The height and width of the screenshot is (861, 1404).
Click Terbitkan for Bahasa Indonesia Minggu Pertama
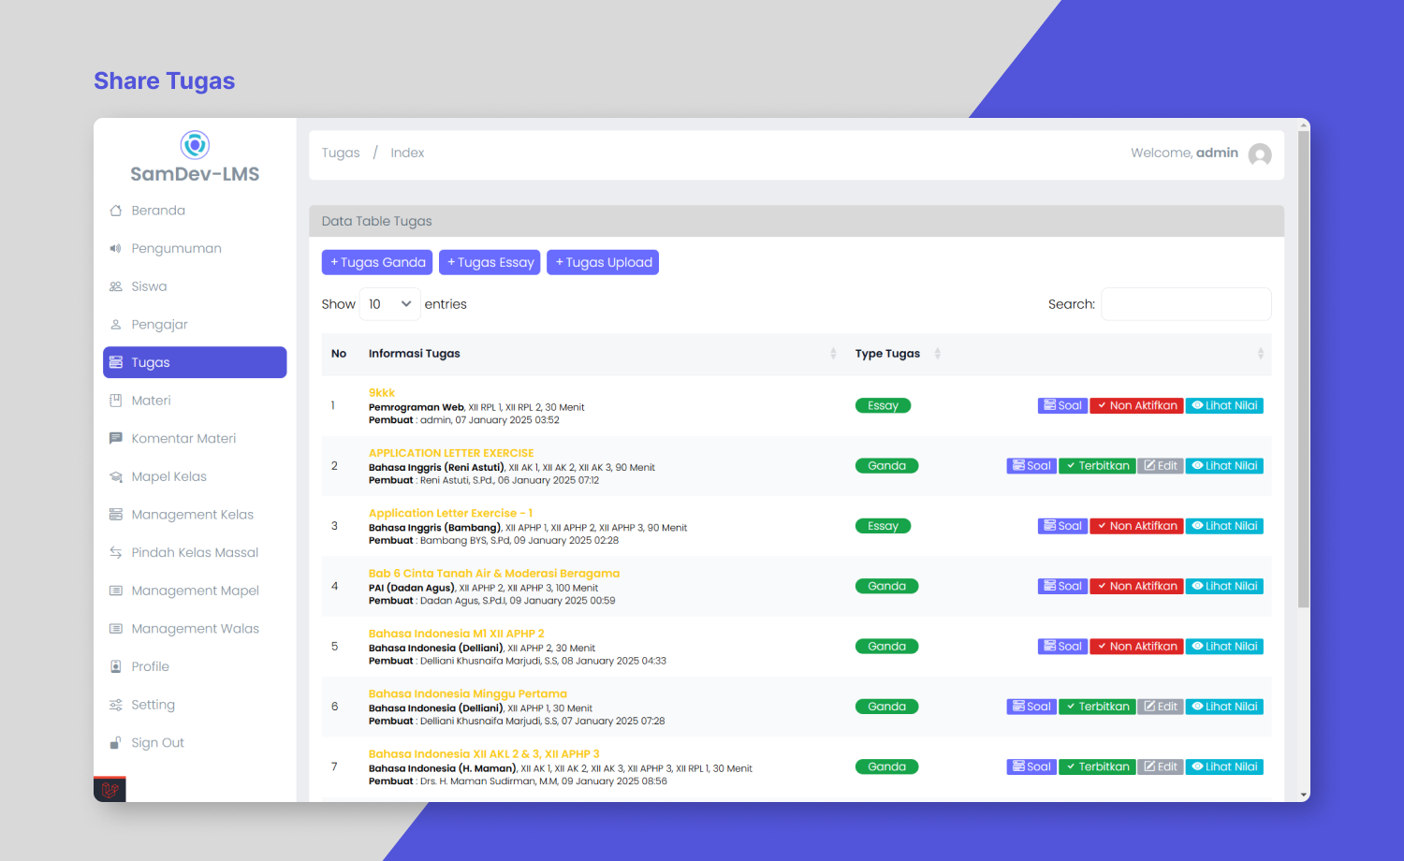[1097, 707]
